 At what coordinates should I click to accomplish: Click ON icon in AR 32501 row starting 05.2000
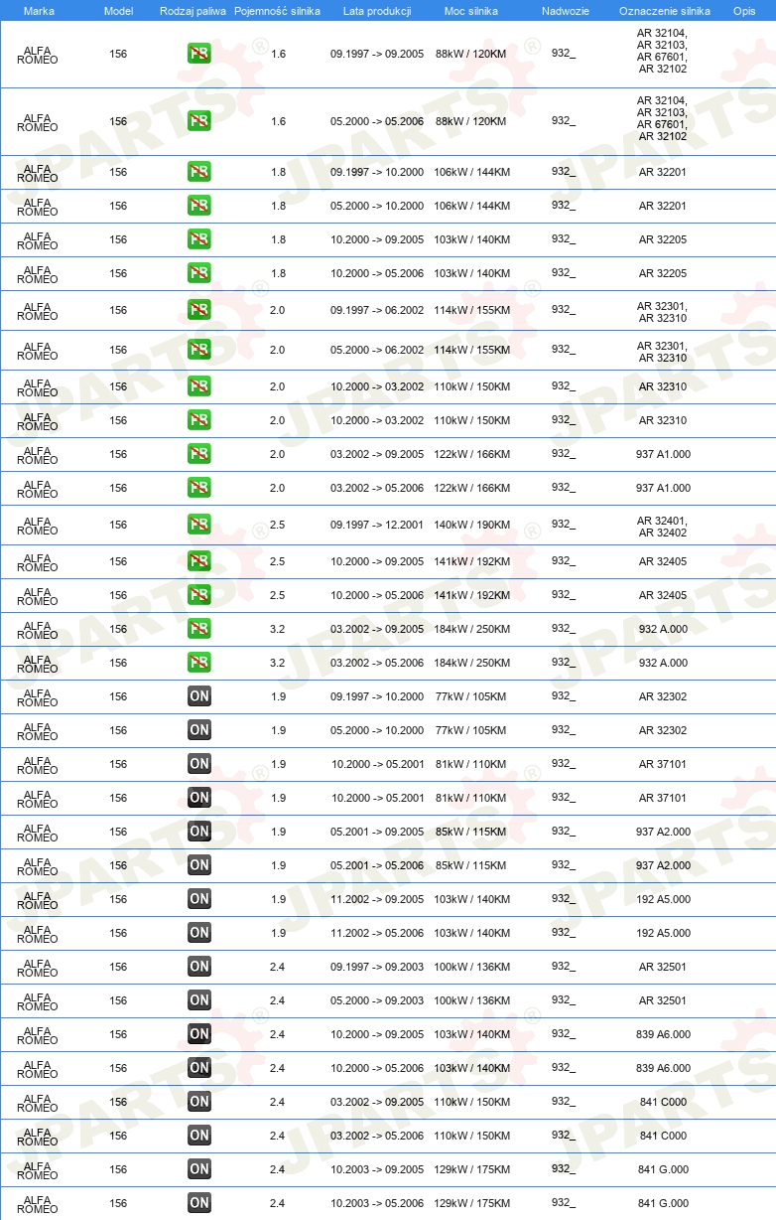pyautogui.click(x=198, y=1000)
